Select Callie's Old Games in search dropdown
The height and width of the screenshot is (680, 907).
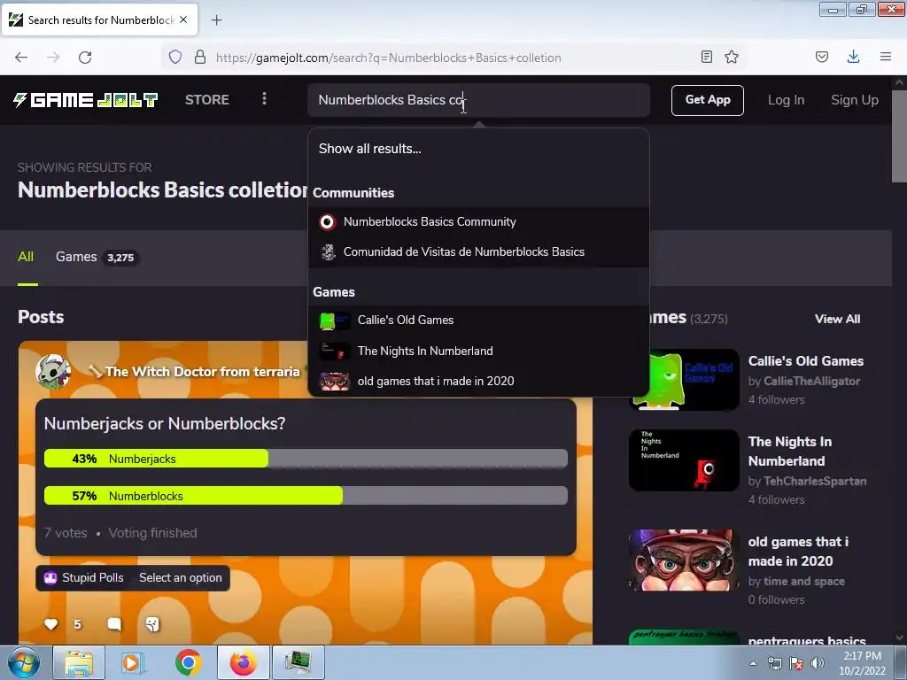(x=478, y=321)
